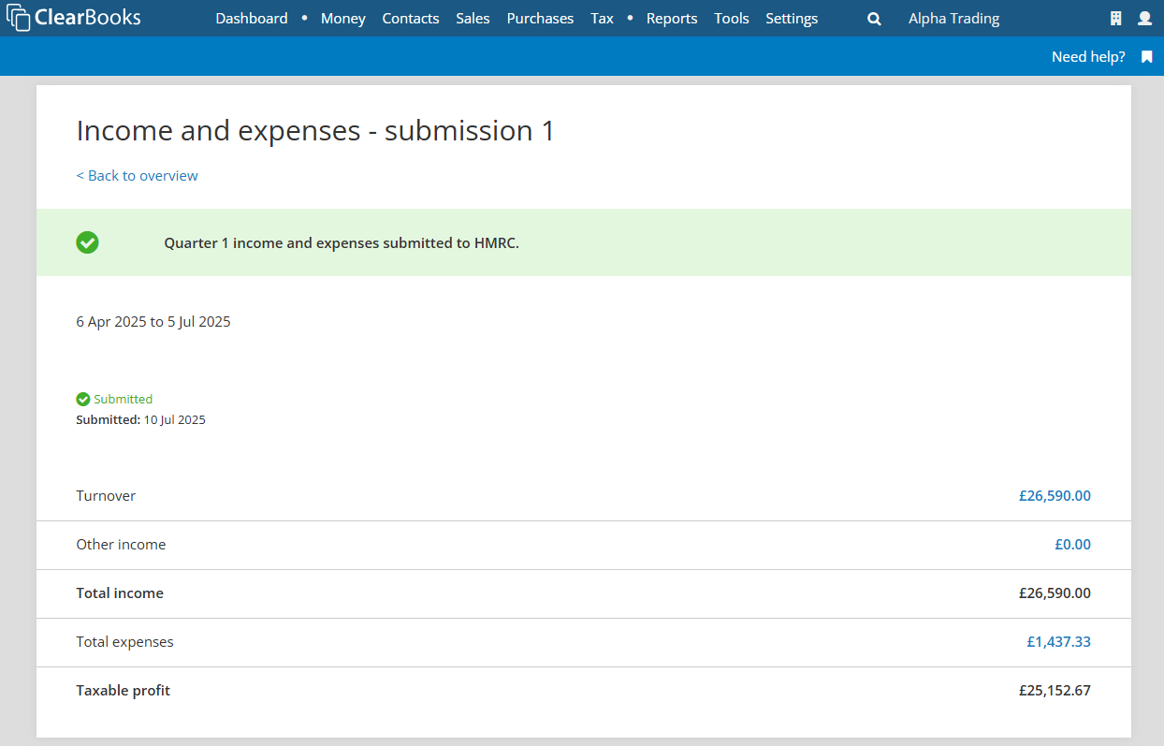Click the green check in submitted banner

click(x=87, y=242)
